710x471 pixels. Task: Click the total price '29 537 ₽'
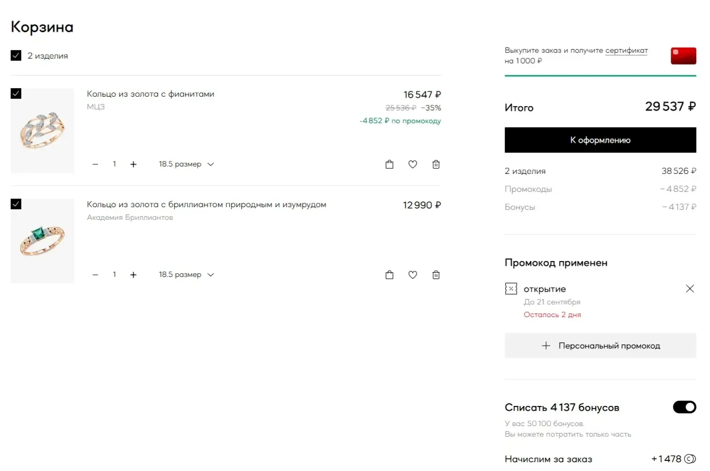(x=670, y=107)
